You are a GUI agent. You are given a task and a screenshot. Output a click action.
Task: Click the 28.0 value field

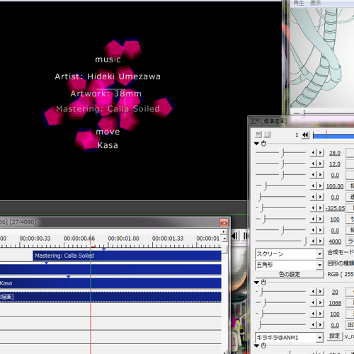335,153
